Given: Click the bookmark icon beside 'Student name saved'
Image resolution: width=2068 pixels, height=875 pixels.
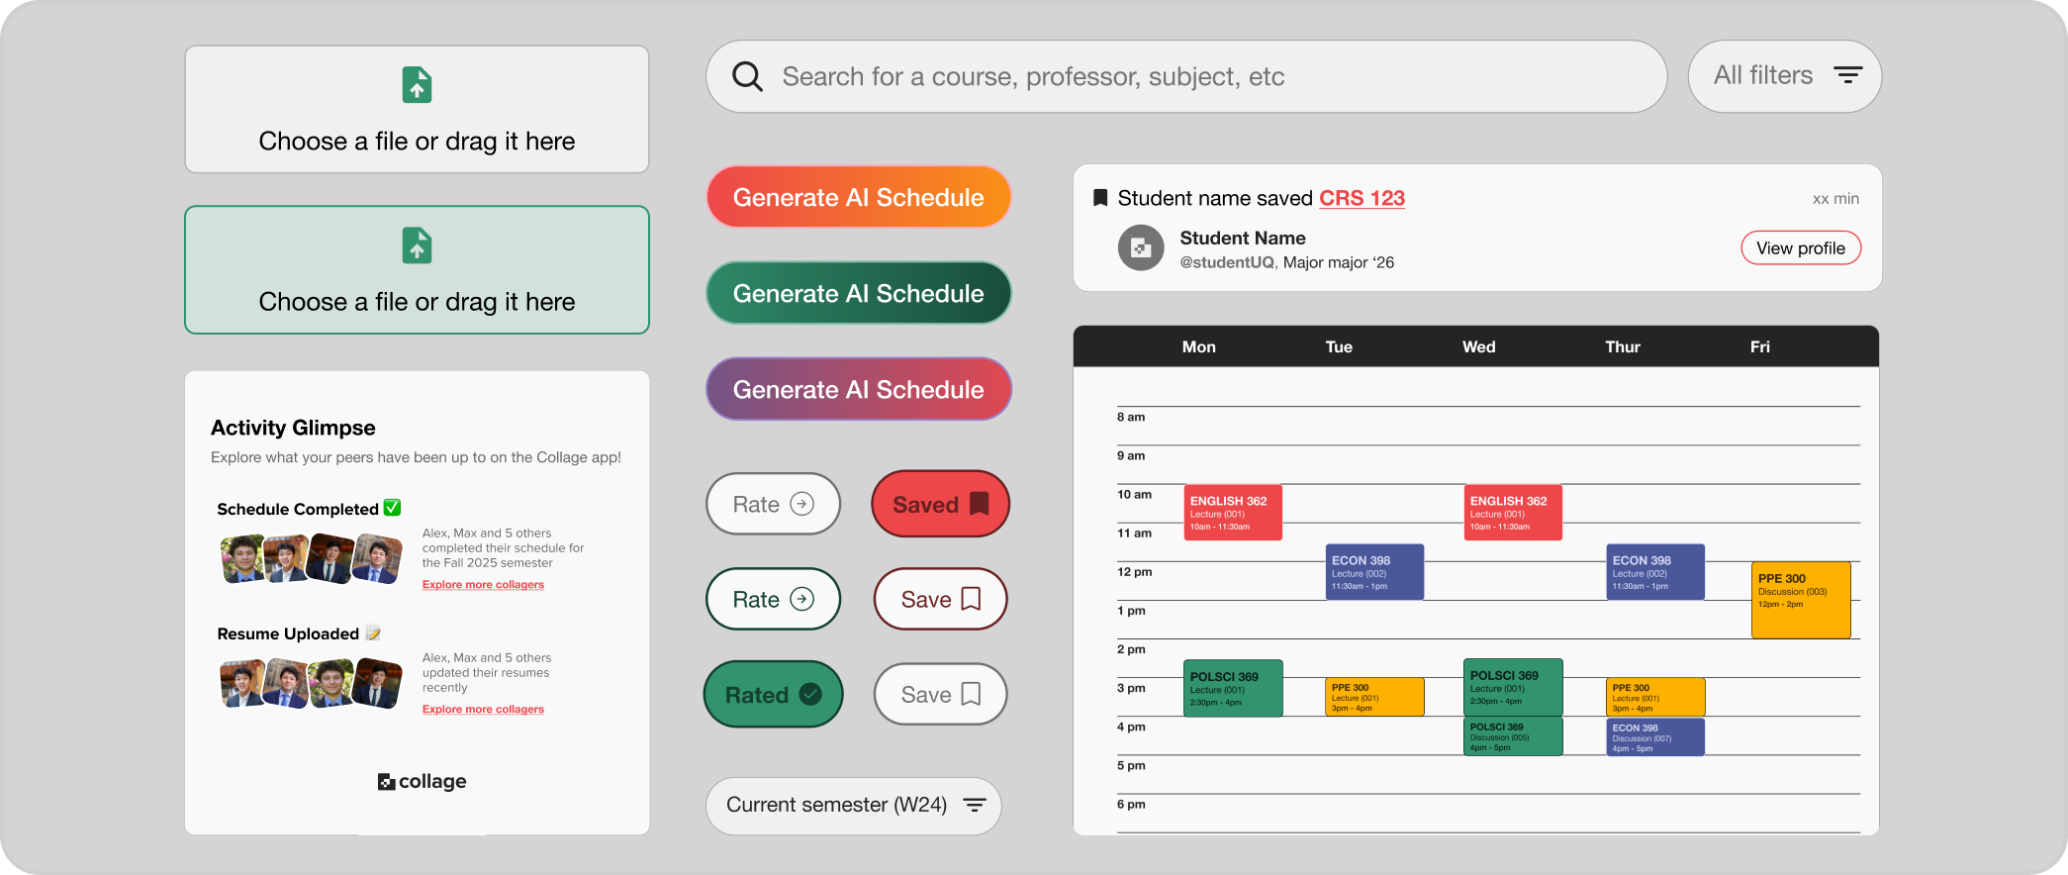Looking at the screenshot, I should click(1099, 198).
